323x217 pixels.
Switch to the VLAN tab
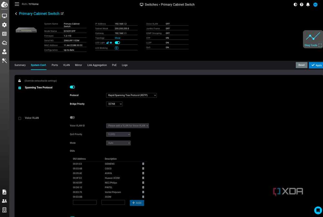click(66, 65)
